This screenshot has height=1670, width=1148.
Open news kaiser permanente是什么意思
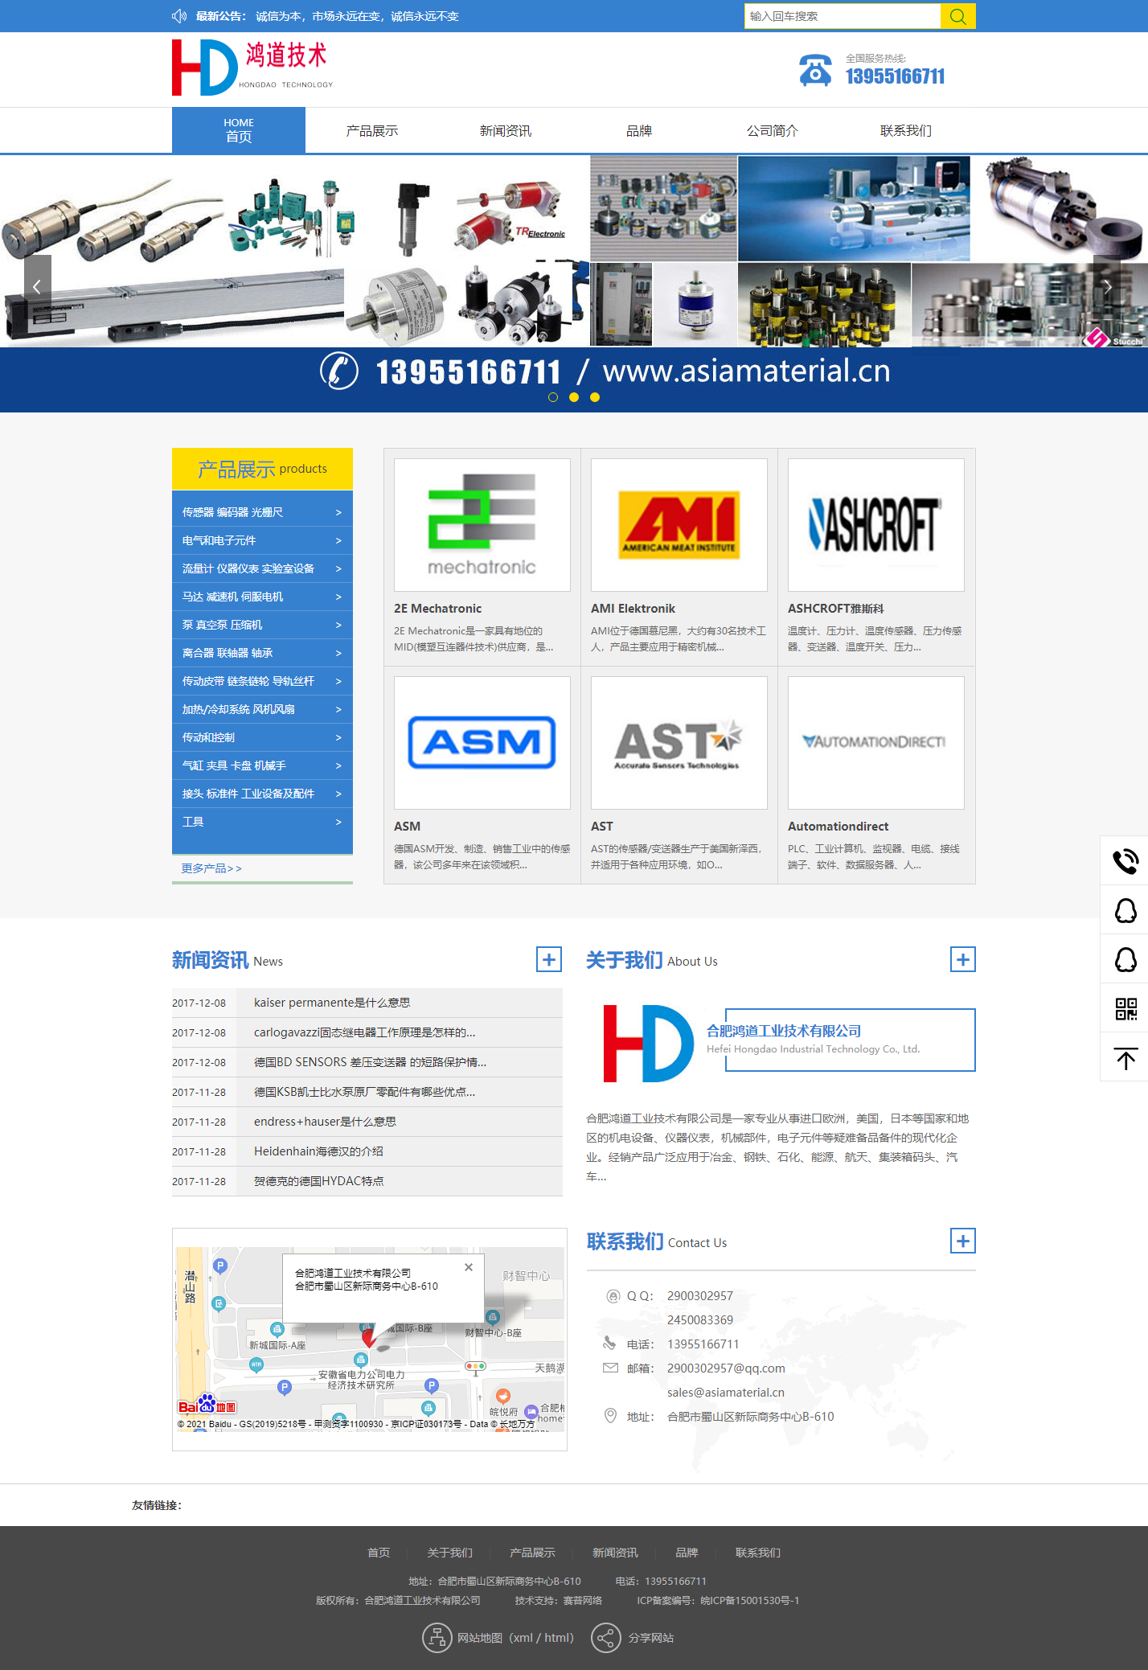point(332,1003)
